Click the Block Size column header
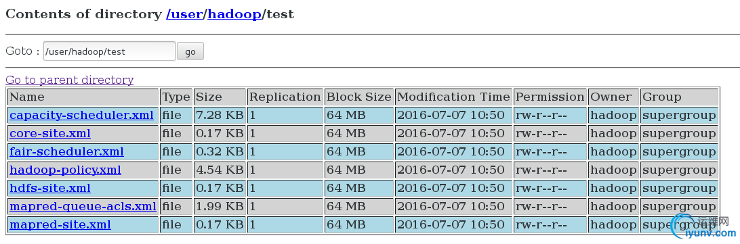Viewport: 740px width, 244px height. coord(359,97)
